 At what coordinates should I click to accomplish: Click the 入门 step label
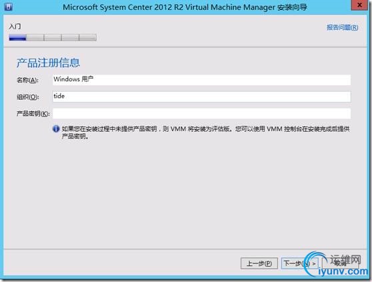coord(15,26)
